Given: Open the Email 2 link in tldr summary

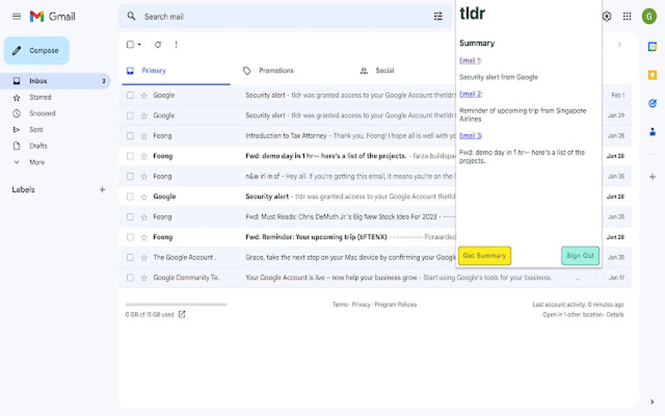Looking at the screenshot, I should [x=471, y=93].
